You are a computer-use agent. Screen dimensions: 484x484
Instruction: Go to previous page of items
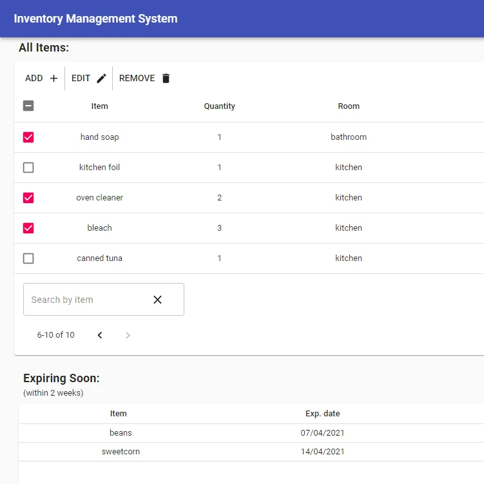(100, 335)
